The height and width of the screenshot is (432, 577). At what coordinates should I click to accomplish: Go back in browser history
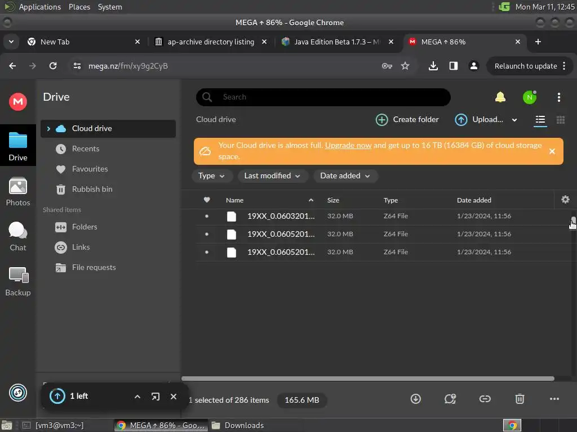pos(12,66)
